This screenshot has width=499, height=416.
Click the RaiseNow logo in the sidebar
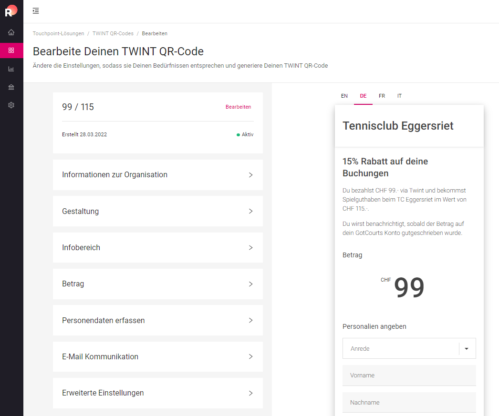(x=11, y=11)
